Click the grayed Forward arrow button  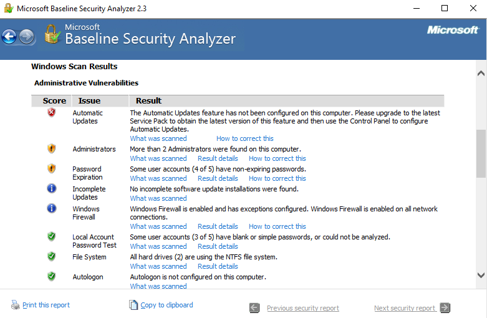coord(27,37)
